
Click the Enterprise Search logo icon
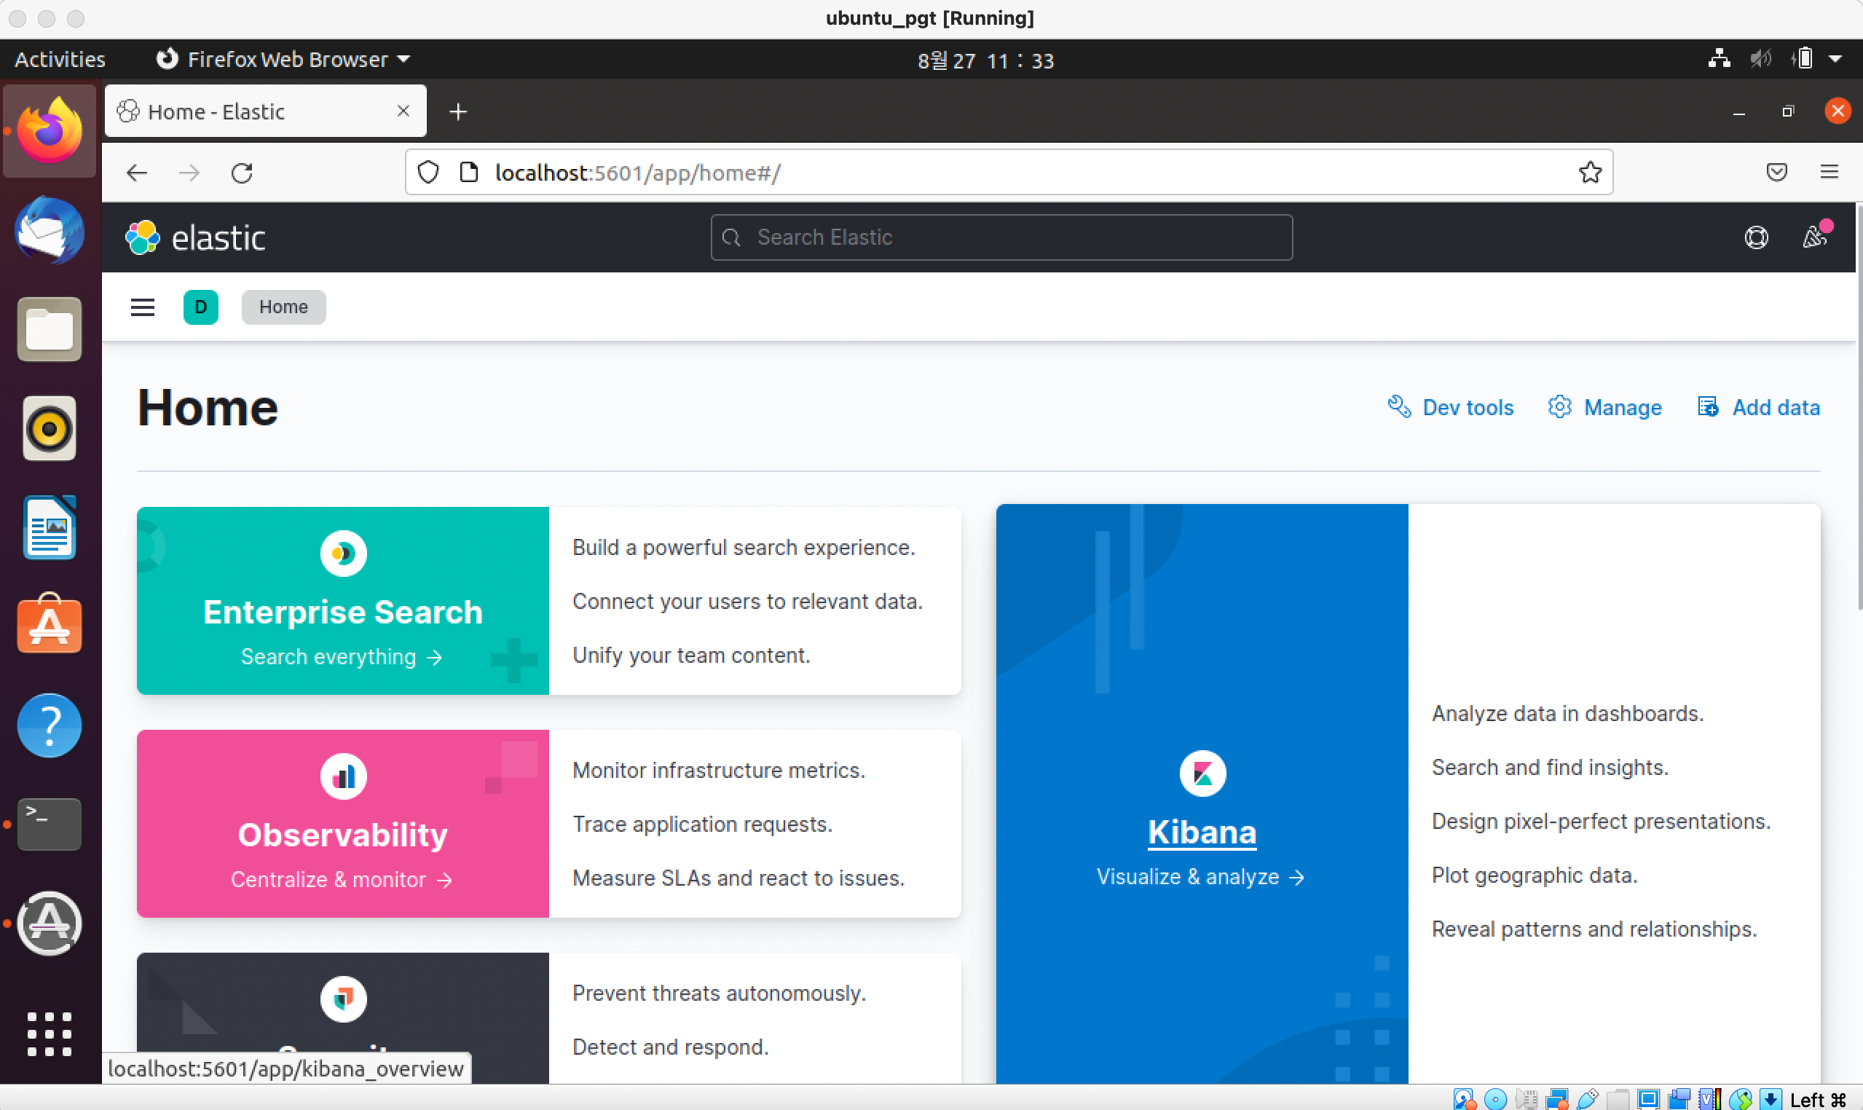[x=343, y=554]
